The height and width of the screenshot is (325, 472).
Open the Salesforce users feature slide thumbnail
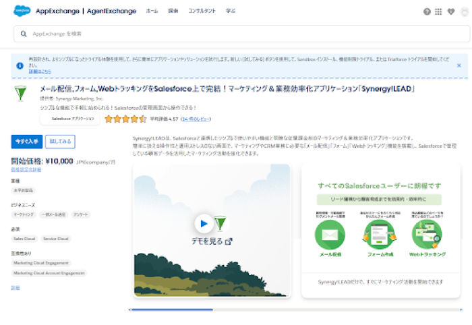(x=381, y=231)
